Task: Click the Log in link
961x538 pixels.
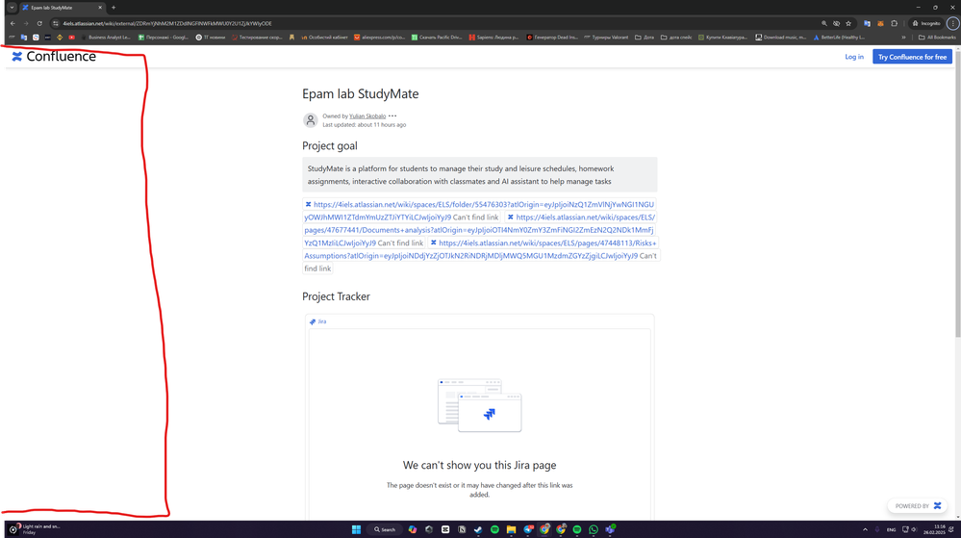Action: (854, 57)
